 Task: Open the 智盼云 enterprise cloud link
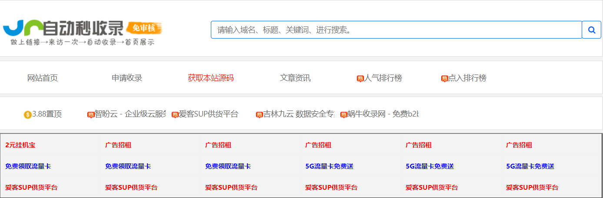(x=130, y=114)
